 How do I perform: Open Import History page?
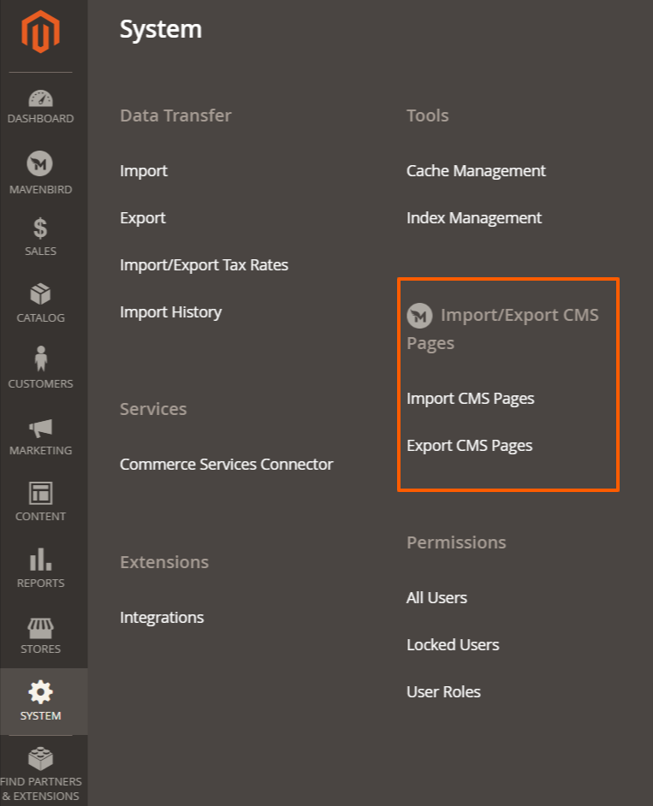[170, 312]
